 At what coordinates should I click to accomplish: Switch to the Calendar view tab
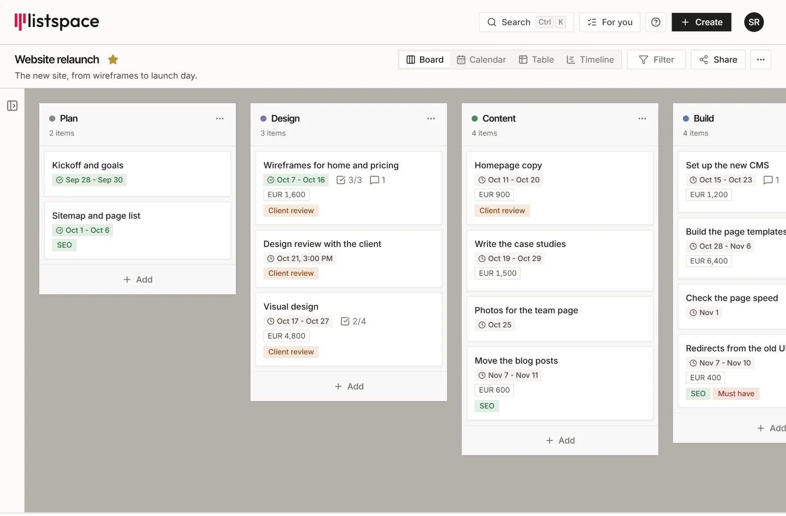[481, 59]
